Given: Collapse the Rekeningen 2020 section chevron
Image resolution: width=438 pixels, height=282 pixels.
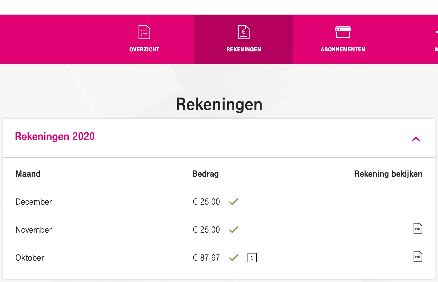Looking at the screenshot, I should (x=416, y=139).
